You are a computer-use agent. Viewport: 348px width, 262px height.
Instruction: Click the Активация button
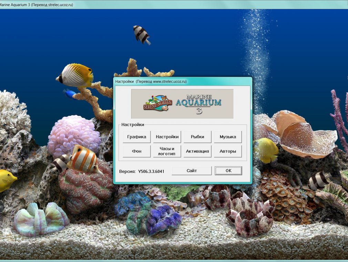pos(197,151)
